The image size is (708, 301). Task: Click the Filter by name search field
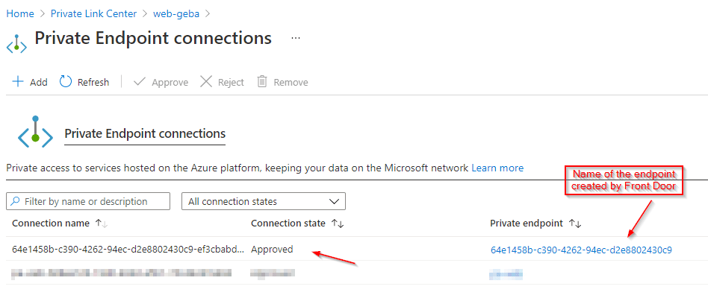coord(90,201)
